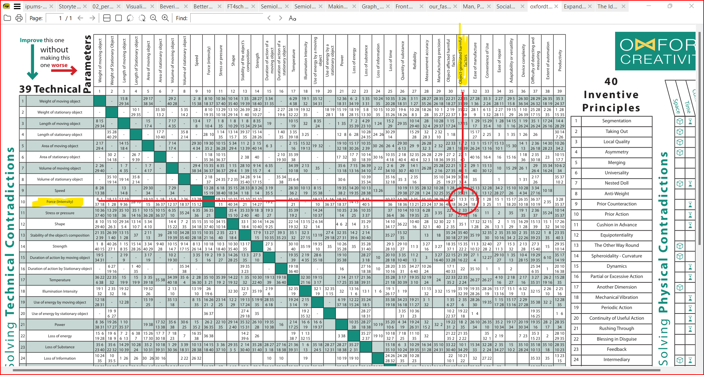The width and height of the screenshot is (704, 375).
Task: Zoom out using the magnifier minus icon
Action: click(154, 18)
